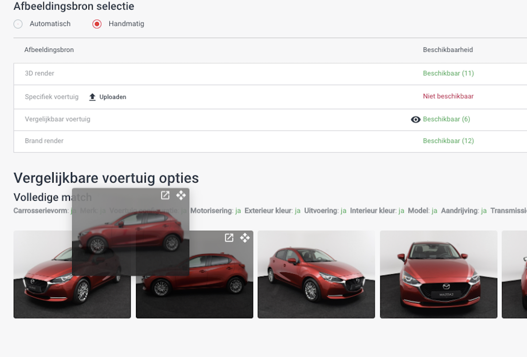Viewport: 527px width, 357px height.
Task: Click the Beschikbaar (12) status for Brand render
Action: [448, 141]
